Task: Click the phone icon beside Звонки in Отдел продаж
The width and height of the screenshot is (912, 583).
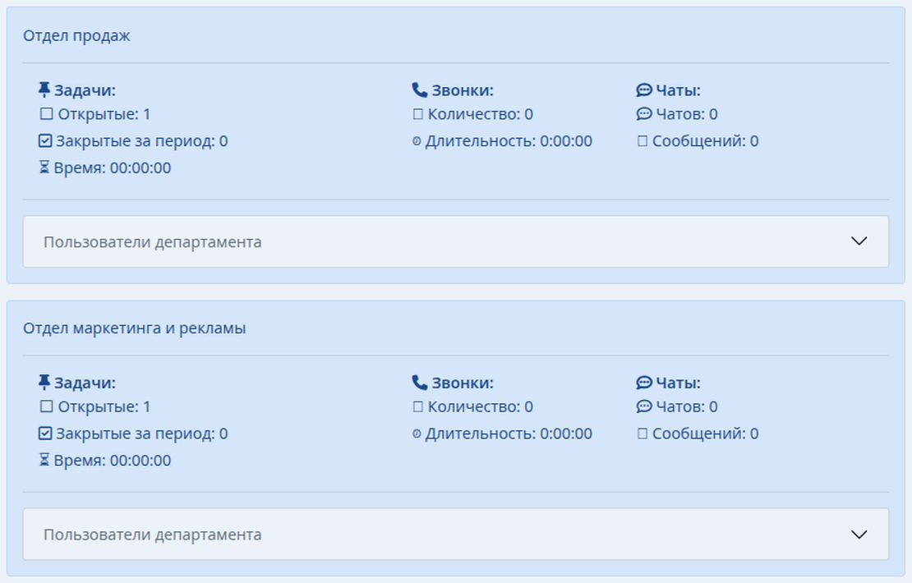Action: [x=420, y=90]
